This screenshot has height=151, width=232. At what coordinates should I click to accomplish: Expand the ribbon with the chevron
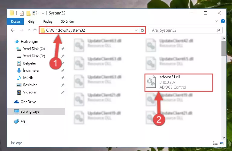click(216, 21)
